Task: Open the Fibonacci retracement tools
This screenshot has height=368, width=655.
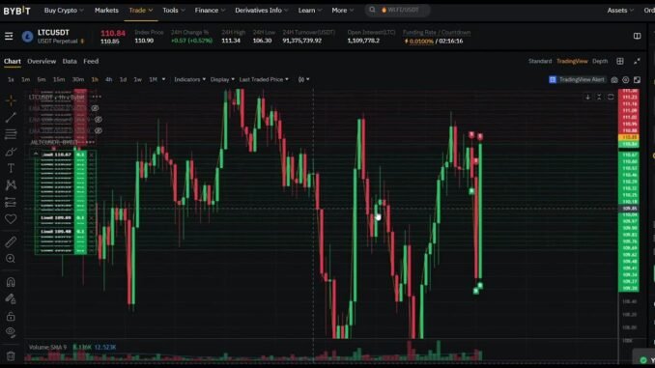Action: (11, 134)
